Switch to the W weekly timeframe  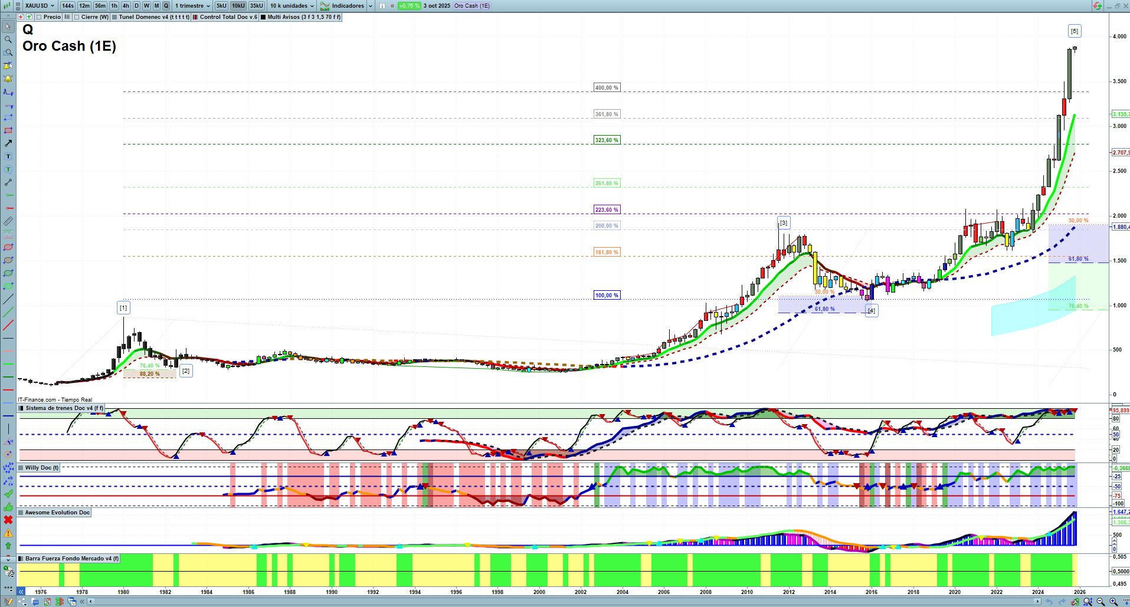coord(146,6)
